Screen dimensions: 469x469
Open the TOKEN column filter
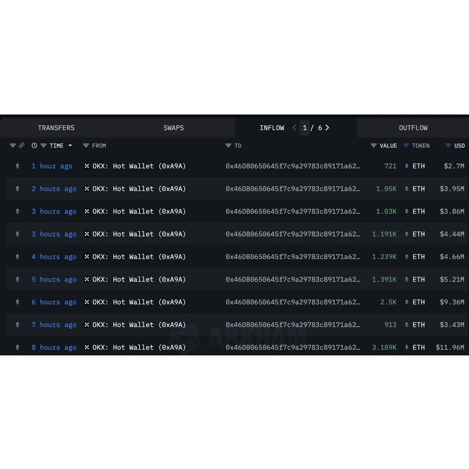point(406,146)
